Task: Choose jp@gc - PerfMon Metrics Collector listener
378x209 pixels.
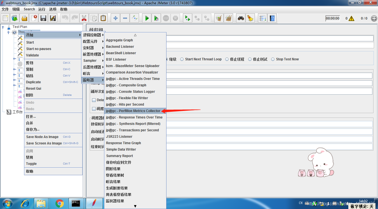Action: point(135,111)
